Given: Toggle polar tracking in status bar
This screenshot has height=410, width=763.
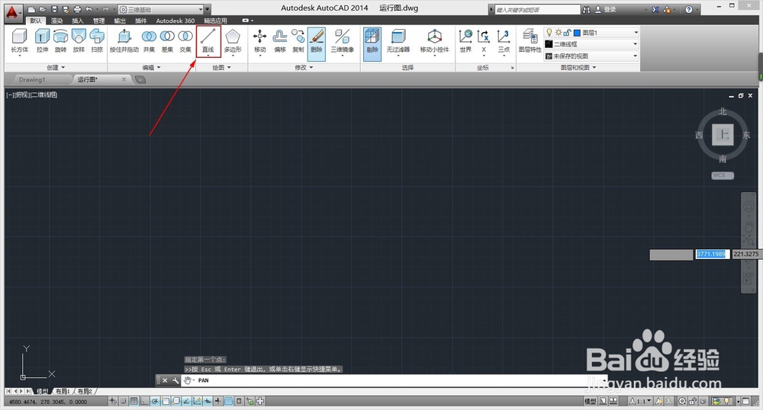Looking at the screenshot, I should pos(155,402).
